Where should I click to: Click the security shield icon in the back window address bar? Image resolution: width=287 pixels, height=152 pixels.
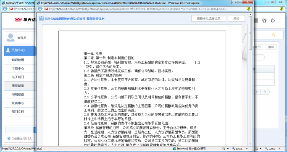tap(5, 9)
